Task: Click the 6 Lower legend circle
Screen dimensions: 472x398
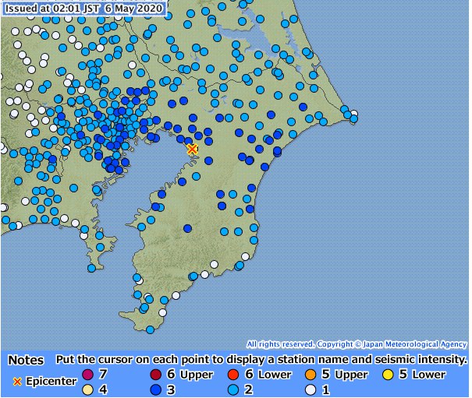Action: [233, 375]
